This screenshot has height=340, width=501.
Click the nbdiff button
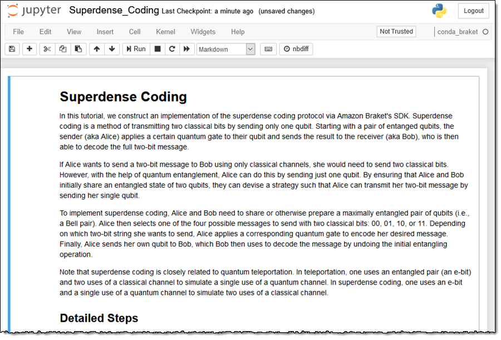coord(296,49)
